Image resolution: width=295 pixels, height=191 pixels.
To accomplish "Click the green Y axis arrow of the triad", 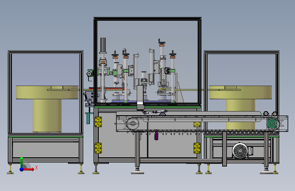I will click(x=22, y=162).
